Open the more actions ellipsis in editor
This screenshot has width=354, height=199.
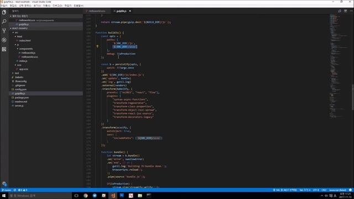[x=351, y=11]
